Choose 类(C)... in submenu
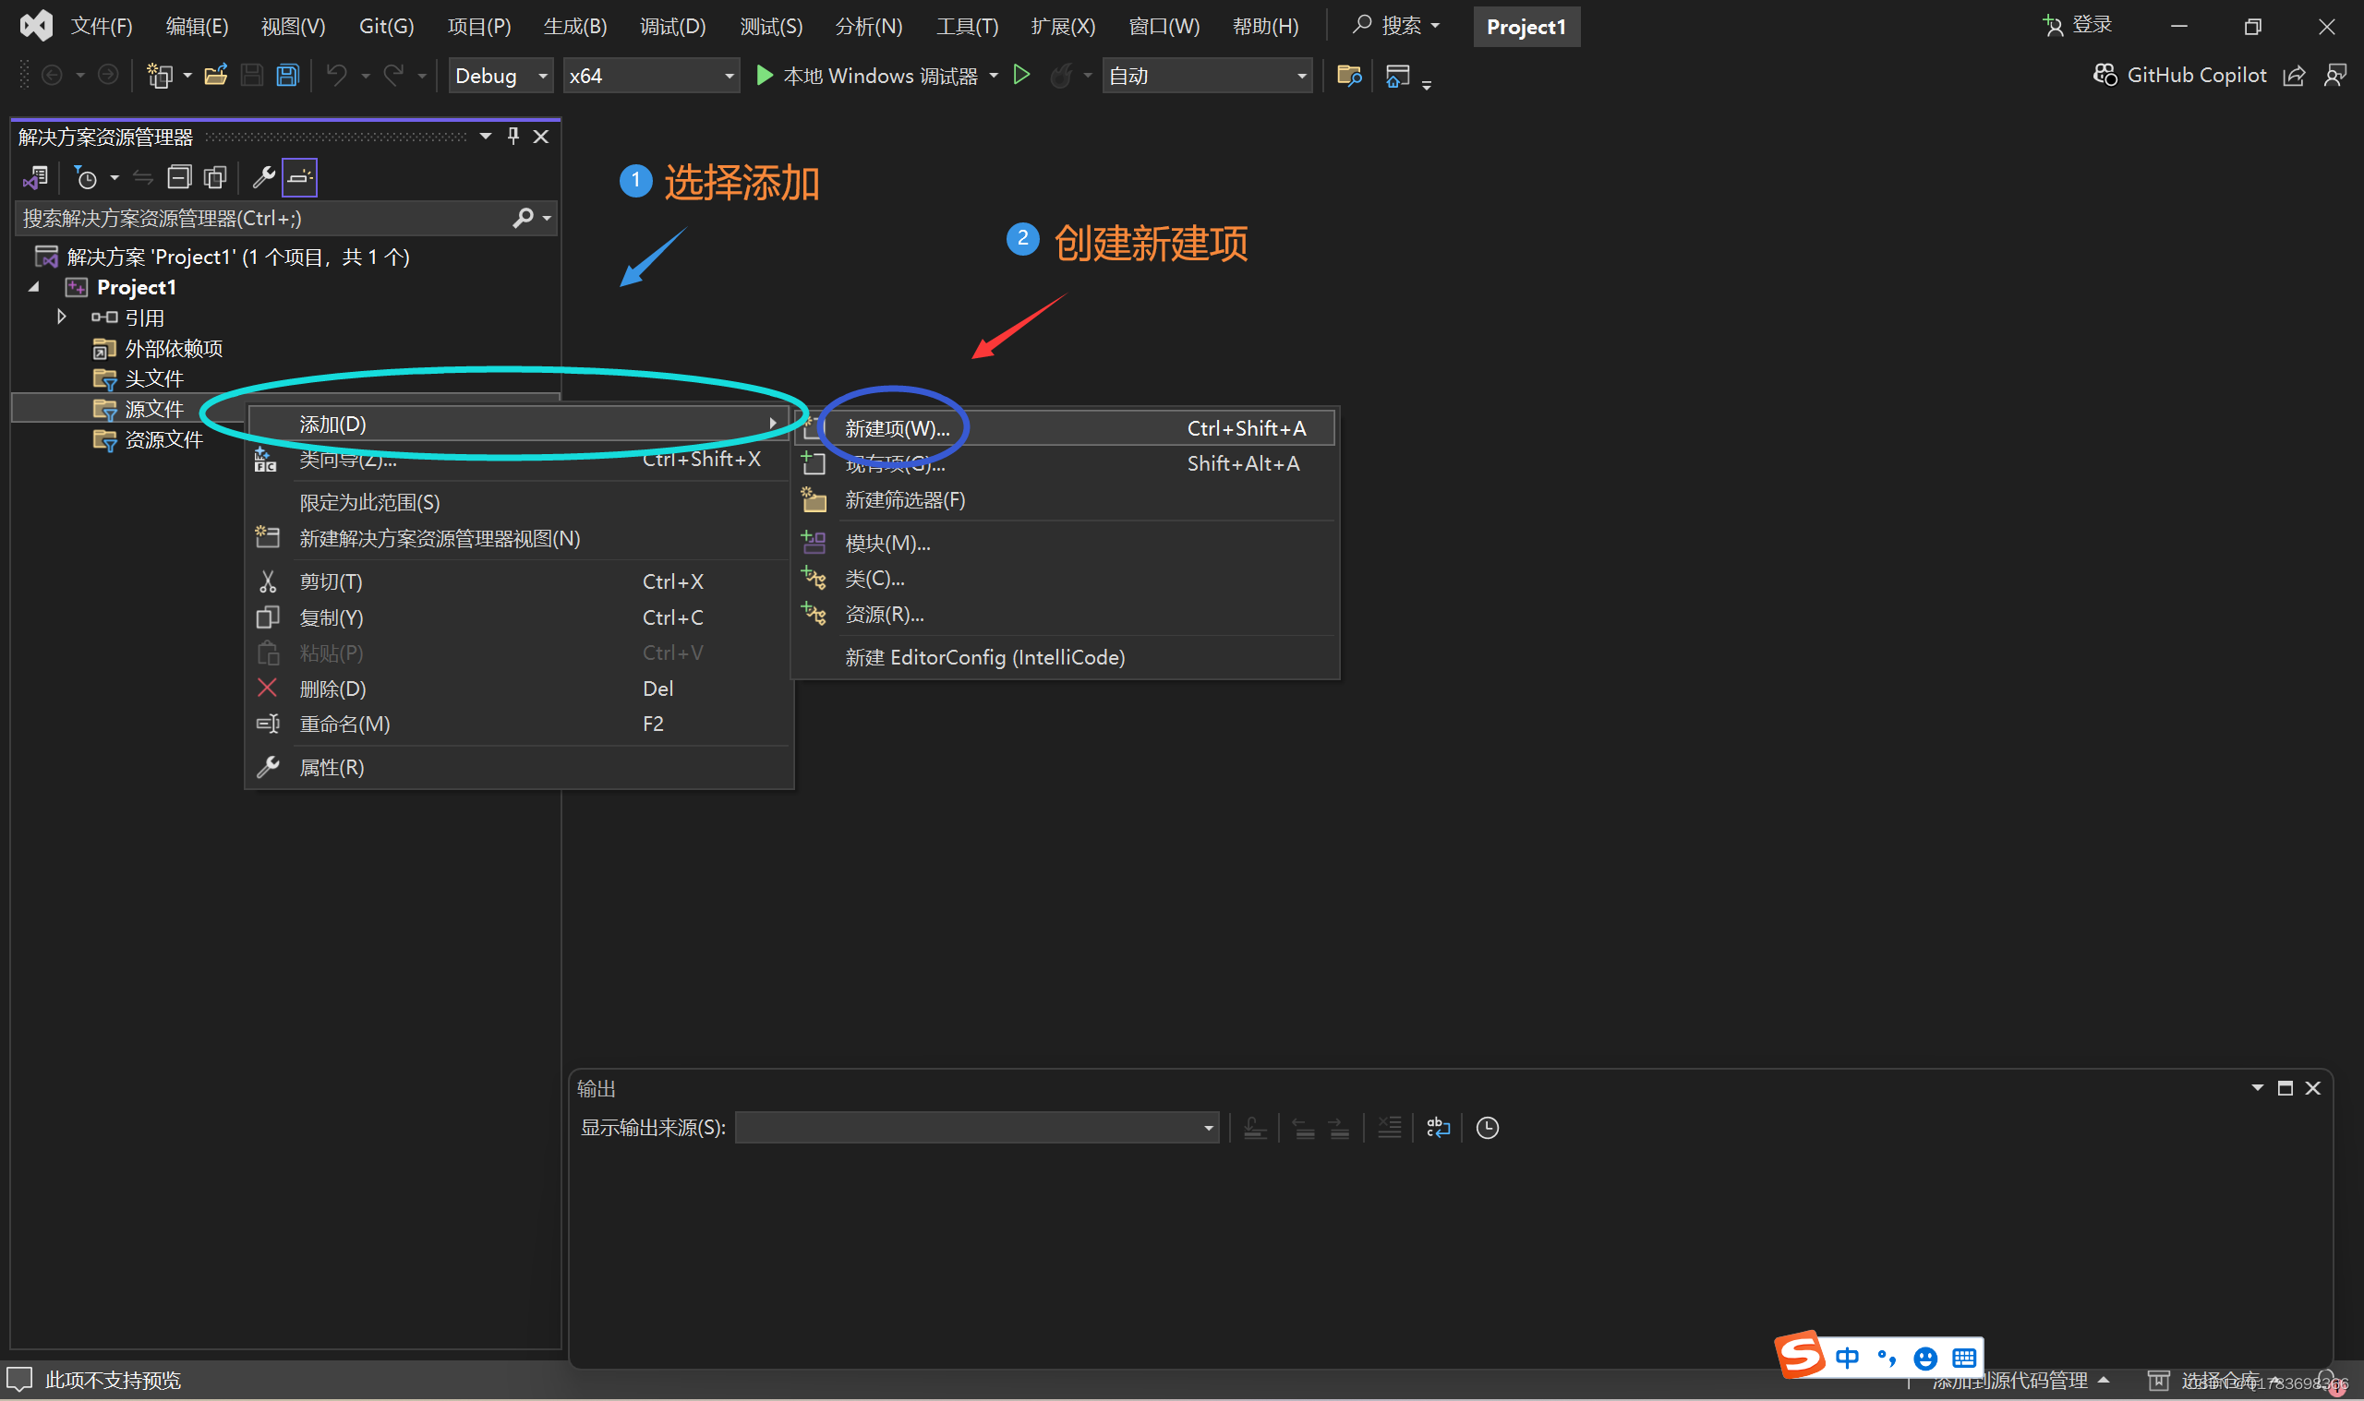 coord(1065,578)
